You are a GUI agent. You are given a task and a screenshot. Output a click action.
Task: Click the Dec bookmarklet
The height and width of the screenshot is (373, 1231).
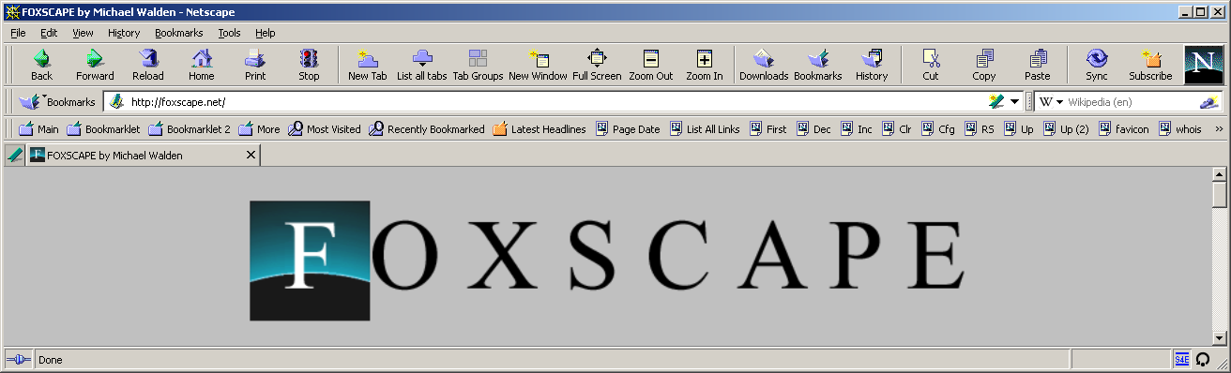tap(813, 129)
